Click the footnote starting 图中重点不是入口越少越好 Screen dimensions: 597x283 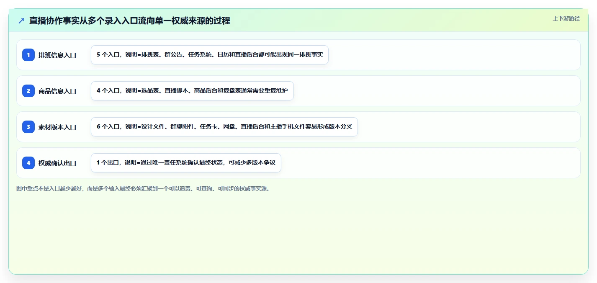143,189
